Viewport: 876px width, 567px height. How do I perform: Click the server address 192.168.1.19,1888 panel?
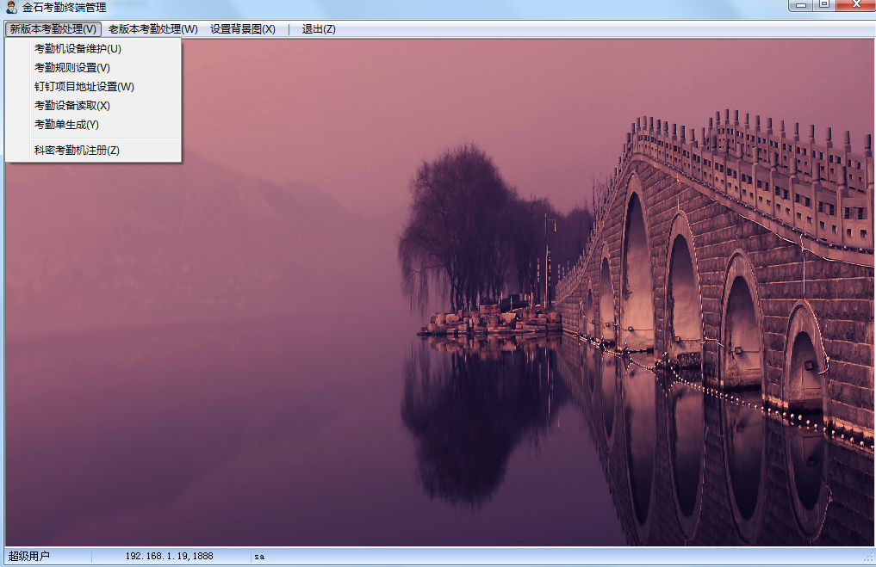(169, 557)
